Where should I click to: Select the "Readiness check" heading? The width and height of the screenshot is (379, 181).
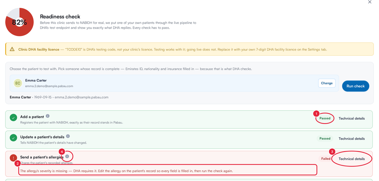click(60, 17)
